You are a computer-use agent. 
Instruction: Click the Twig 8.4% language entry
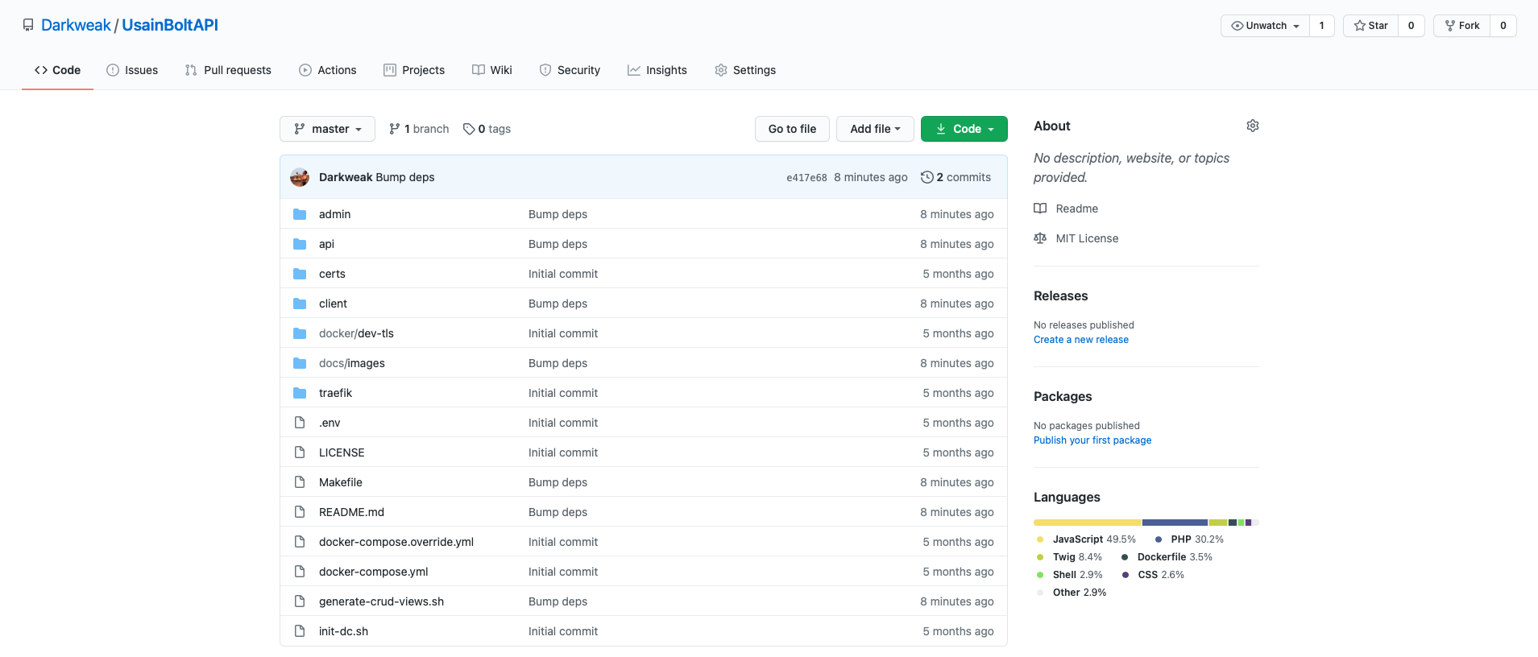tap(1069, 557)
